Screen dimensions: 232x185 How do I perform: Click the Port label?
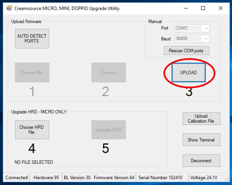[x=165, y=28]
